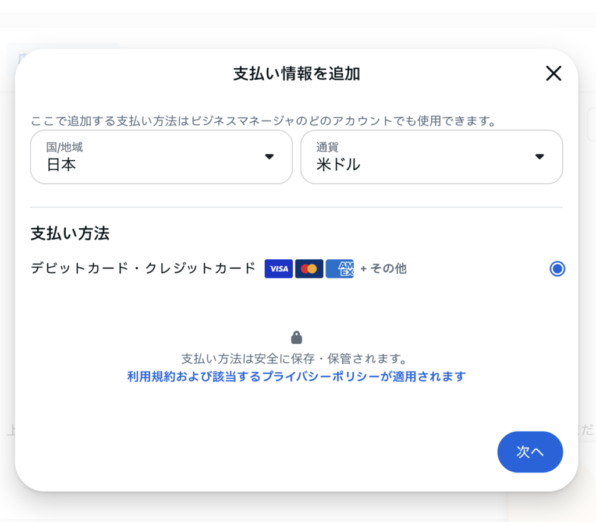Viewport: 596px width, 522px height.
Task: Open the 利用規約 and privacy policy link
Action: [x=296, y=376]
